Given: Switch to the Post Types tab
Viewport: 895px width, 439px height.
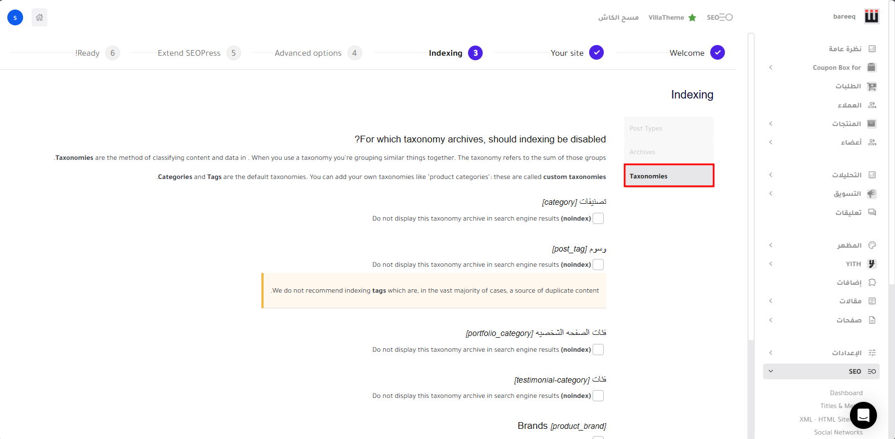Looking at the screenshot, I should (x=668, y=128).
